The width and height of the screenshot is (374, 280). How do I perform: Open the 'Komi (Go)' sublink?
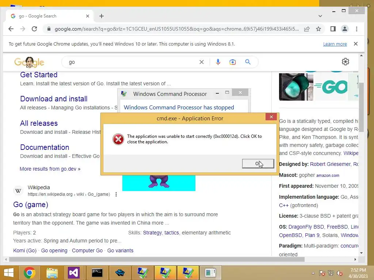pyautogui.click(x=25, y=250)
